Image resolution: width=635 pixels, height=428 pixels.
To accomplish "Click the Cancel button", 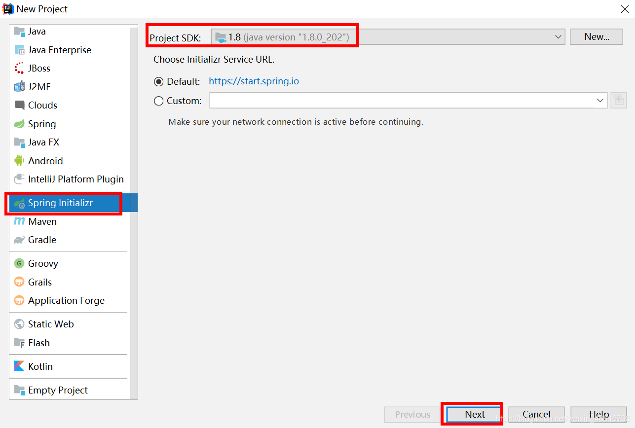I will (x=536, y=415).
